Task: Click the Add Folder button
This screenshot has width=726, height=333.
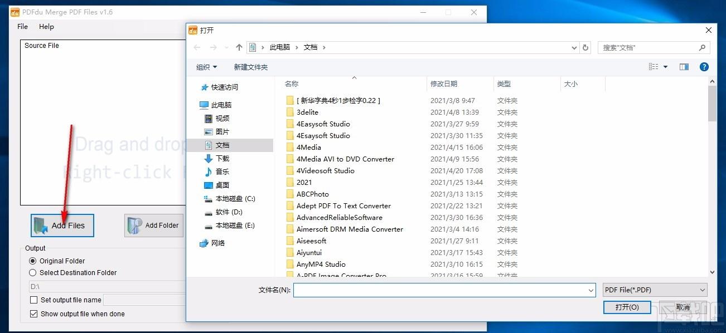Action: [x=154, y=226]
